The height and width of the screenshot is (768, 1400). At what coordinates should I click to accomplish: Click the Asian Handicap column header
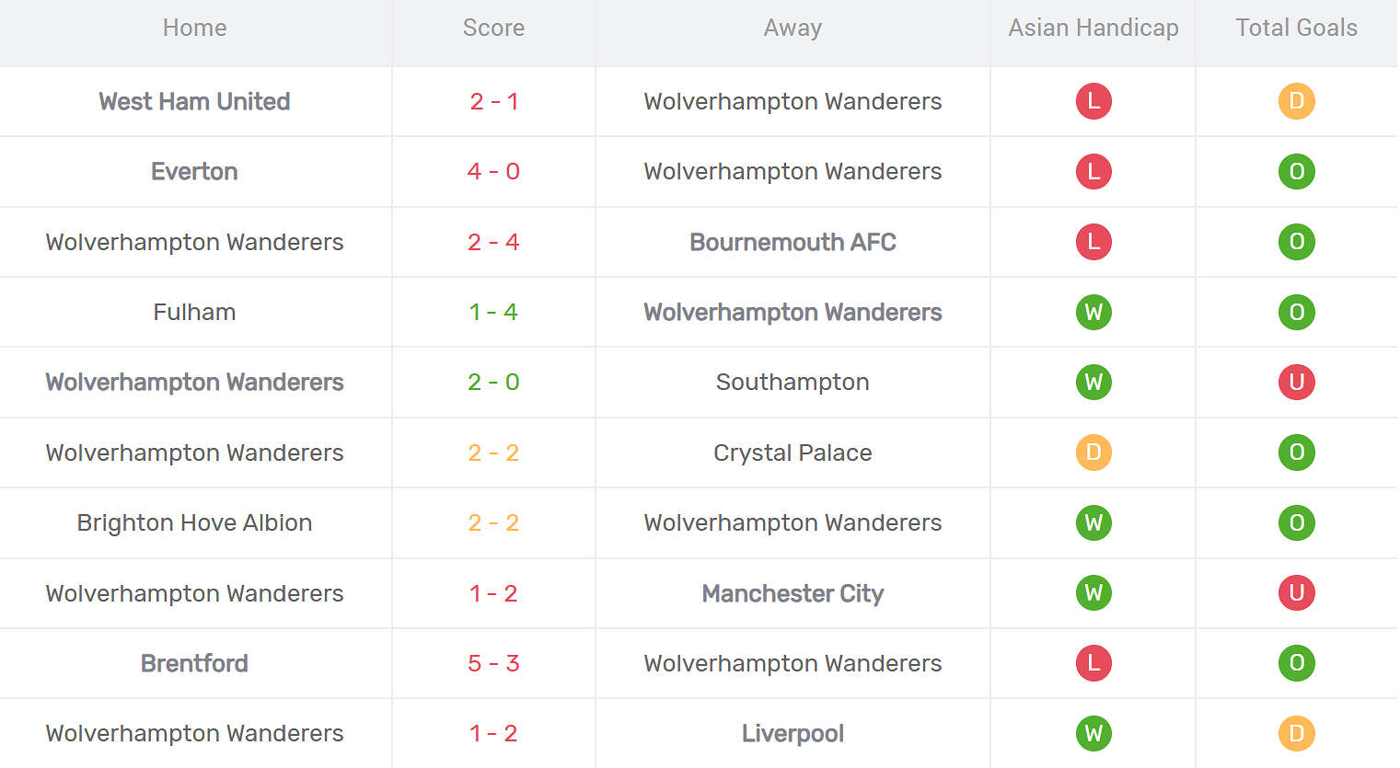1093,28
